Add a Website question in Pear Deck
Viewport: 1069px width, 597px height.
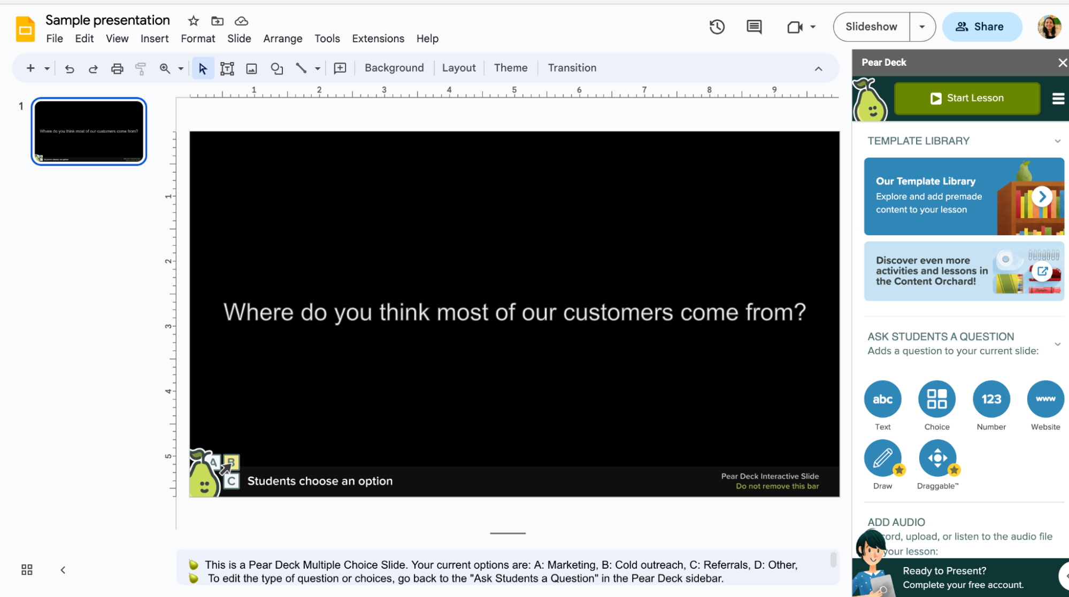pos(1045,399)
